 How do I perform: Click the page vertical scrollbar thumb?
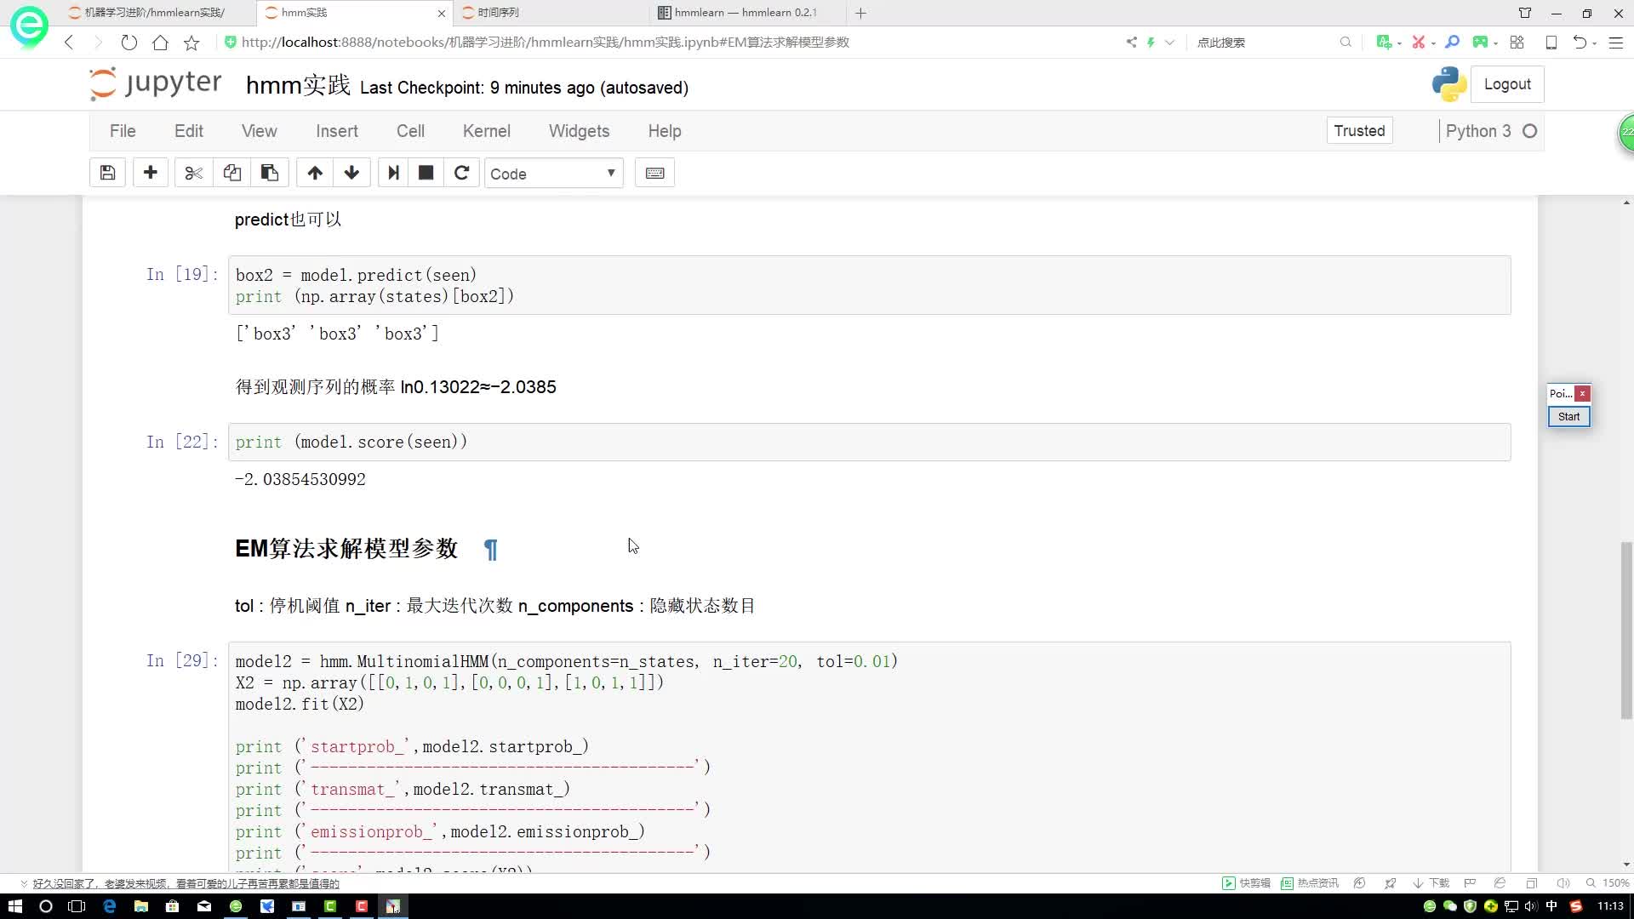click(1626, 631)
